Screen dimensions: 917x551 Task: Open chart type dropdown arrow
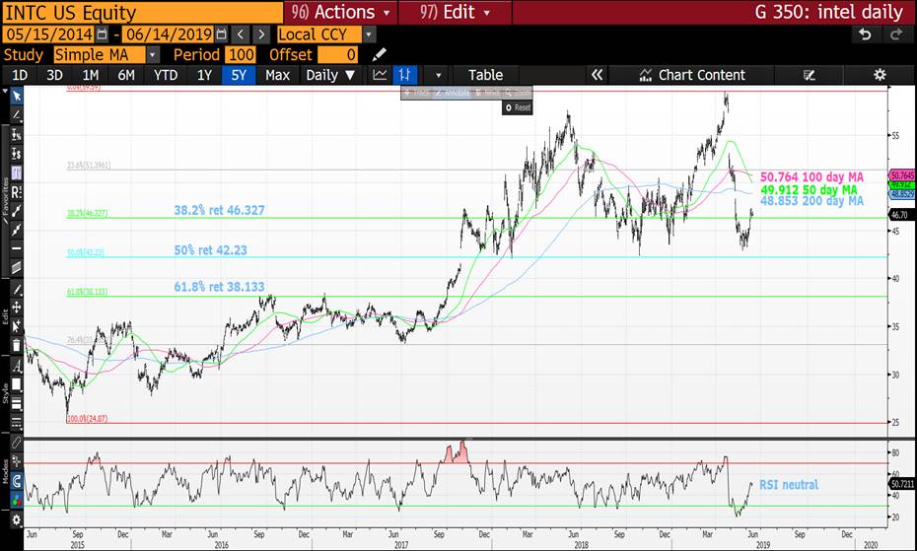click(x=438, y=76)
